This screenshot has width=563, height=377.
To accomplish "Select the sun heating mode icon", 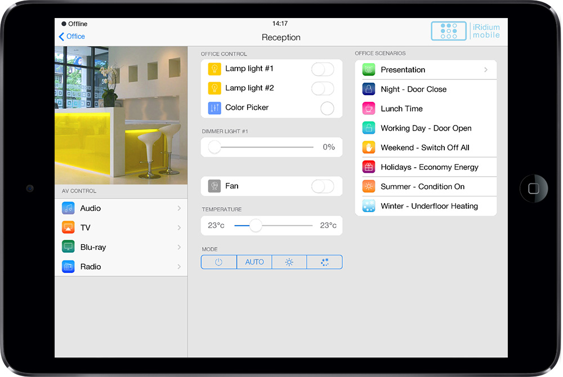I will point(289,262).
